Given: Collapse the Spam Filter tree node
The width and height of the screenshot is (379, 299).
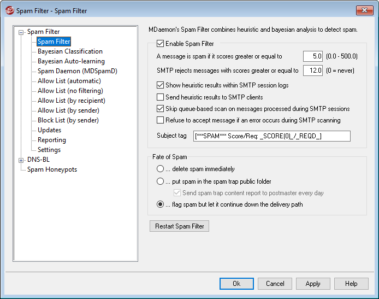Looking at the screenshot, I should coord(21,32).
